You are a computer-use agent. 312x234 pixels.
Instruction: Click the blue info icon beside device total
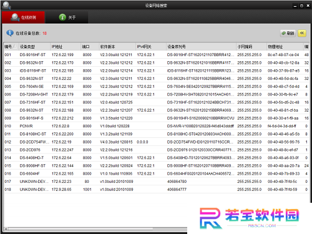tap(10, 33)
